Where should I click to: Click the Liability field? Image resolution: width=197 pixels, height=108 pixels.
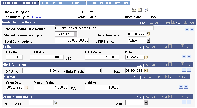pyautogui.click(x=102, y=87)
